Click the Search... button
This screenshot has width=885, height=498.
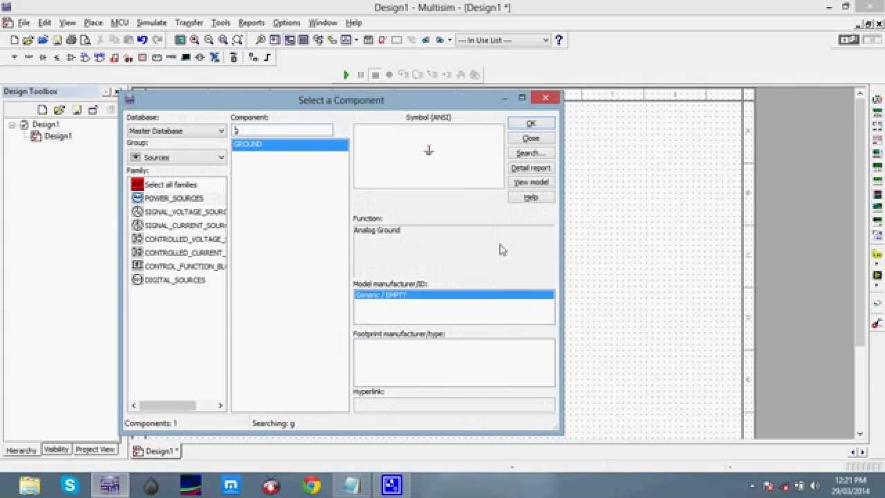point(531,153)
